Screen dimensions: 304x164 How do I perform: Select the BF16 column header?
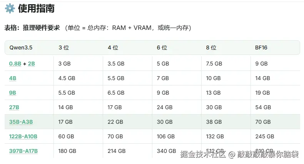click(x=261, y=48)
